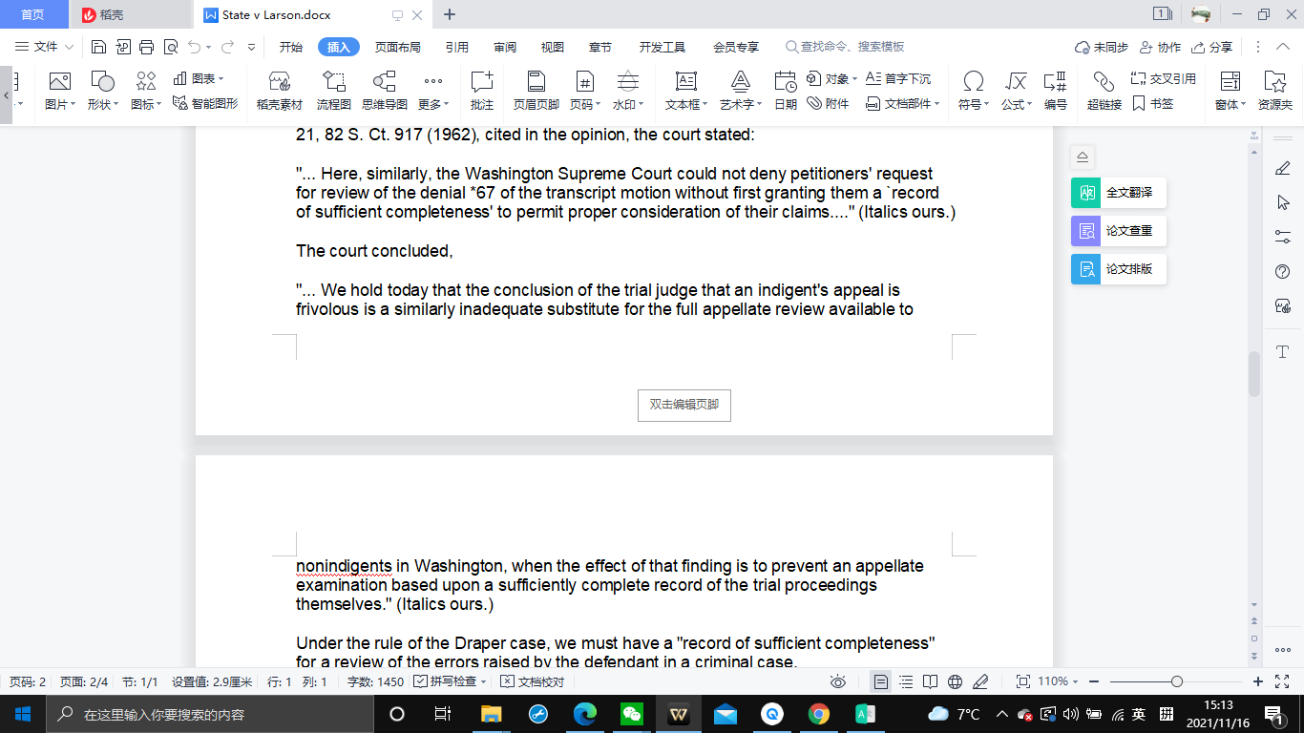
Task: Open the 水印 watermark dropdown
Action: click(627, 91)
